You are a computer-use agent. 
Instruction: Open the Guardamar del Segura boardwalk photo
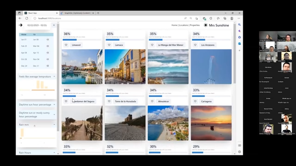(x=82, y=123)
